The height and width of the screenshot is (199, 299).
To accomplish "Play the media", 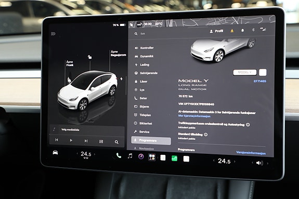I will tap(71, 140).
